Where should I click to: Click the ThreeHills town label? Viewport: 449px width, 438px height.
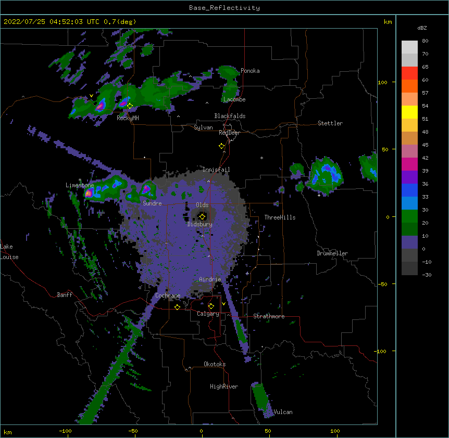(280, 217)
